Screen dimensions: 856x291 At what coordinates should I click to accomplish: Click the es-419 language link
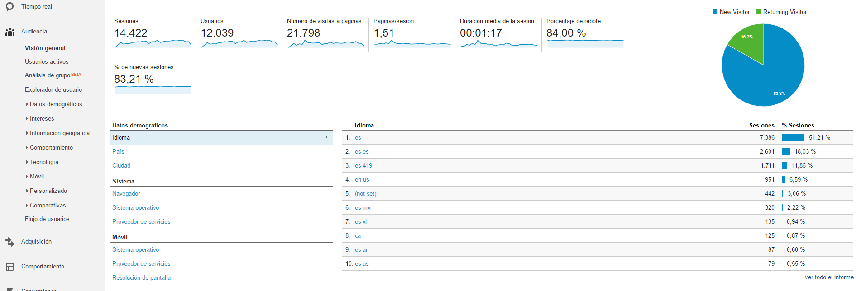(363, 166)
